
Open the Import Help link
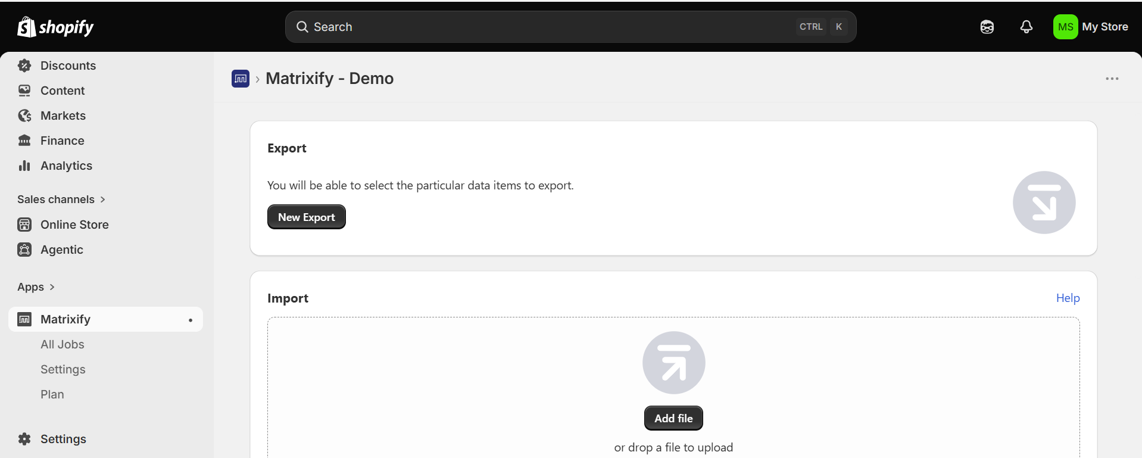coord(1068,298)
